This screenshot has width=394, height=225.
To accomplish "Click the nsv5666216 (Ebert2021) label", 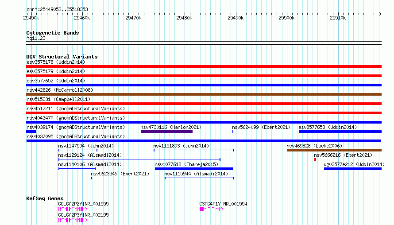I will (x=343, y=155).
